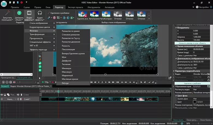Click the black Цвет color swatch
213x125 pixels.
click(x=195, y=102)
